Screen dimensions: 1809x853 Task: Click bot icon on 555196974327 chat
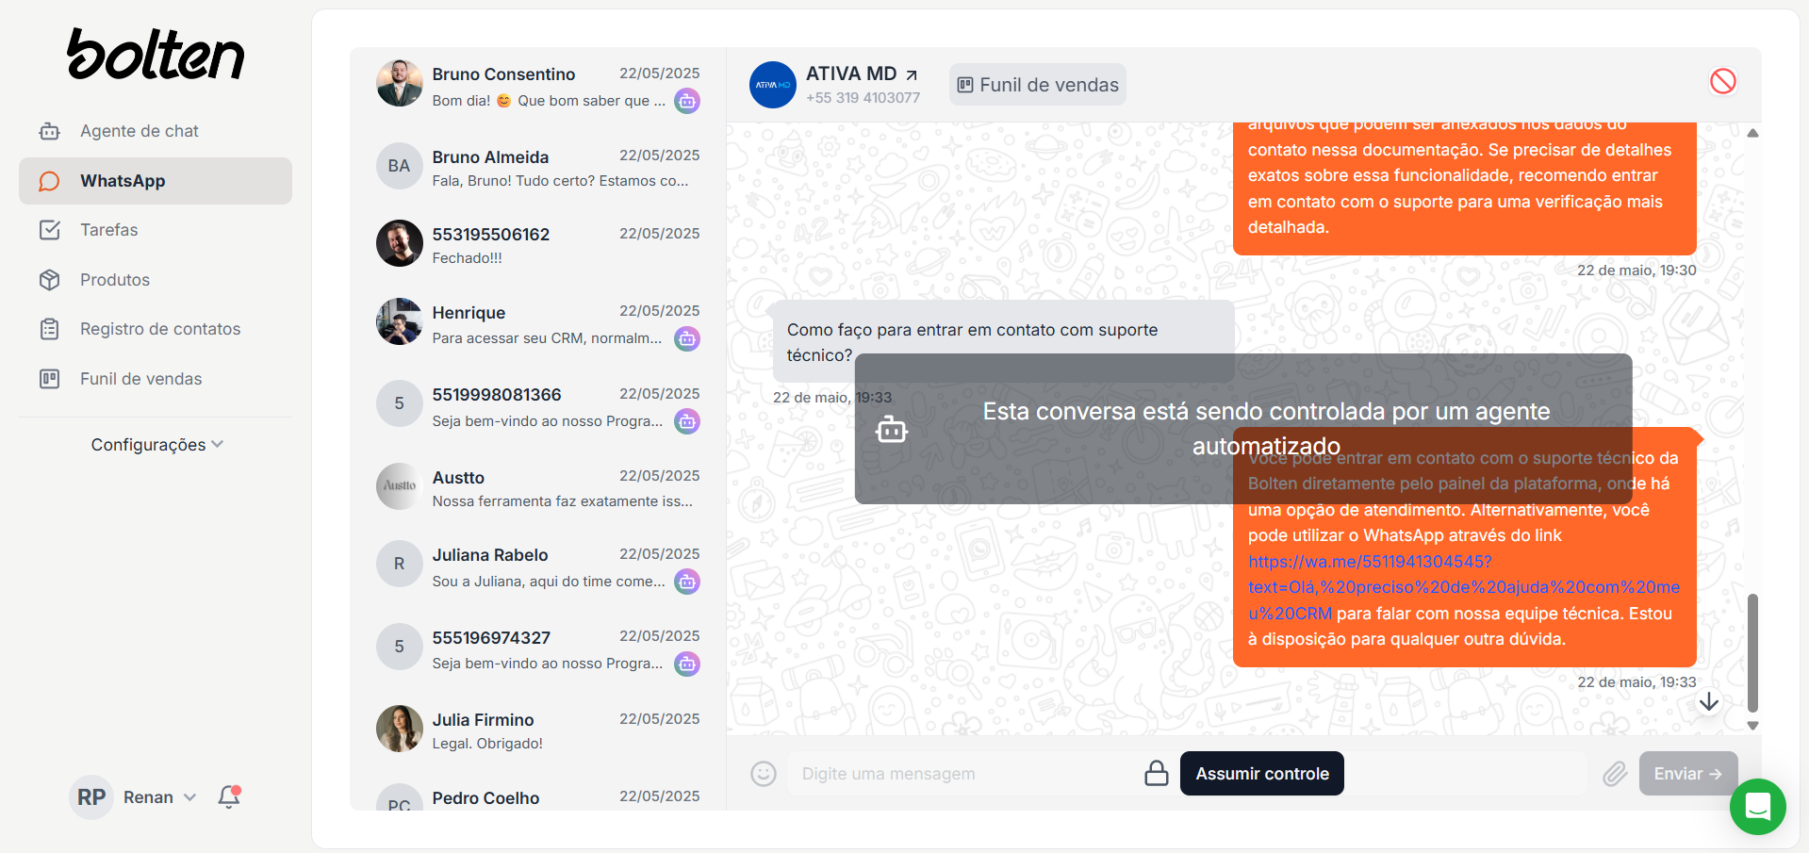point(687,664)
